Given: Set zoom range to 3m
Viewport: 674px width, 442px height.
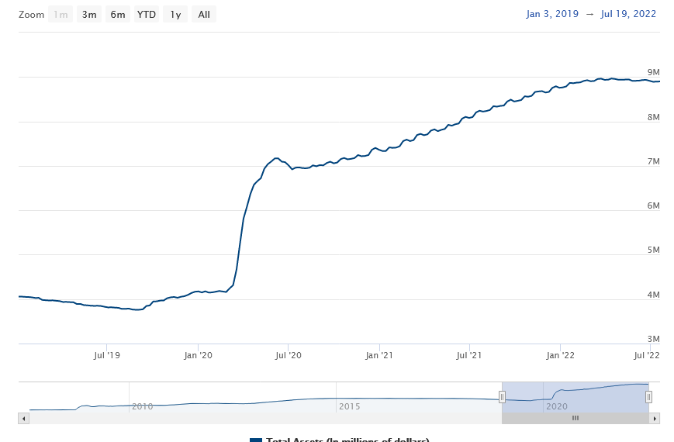Looking at the screenshot, I should [x=89, y=14].
